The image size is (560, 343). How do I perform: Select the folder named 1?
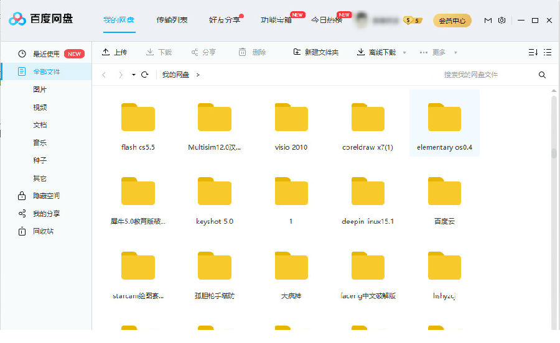coord(291,201)
